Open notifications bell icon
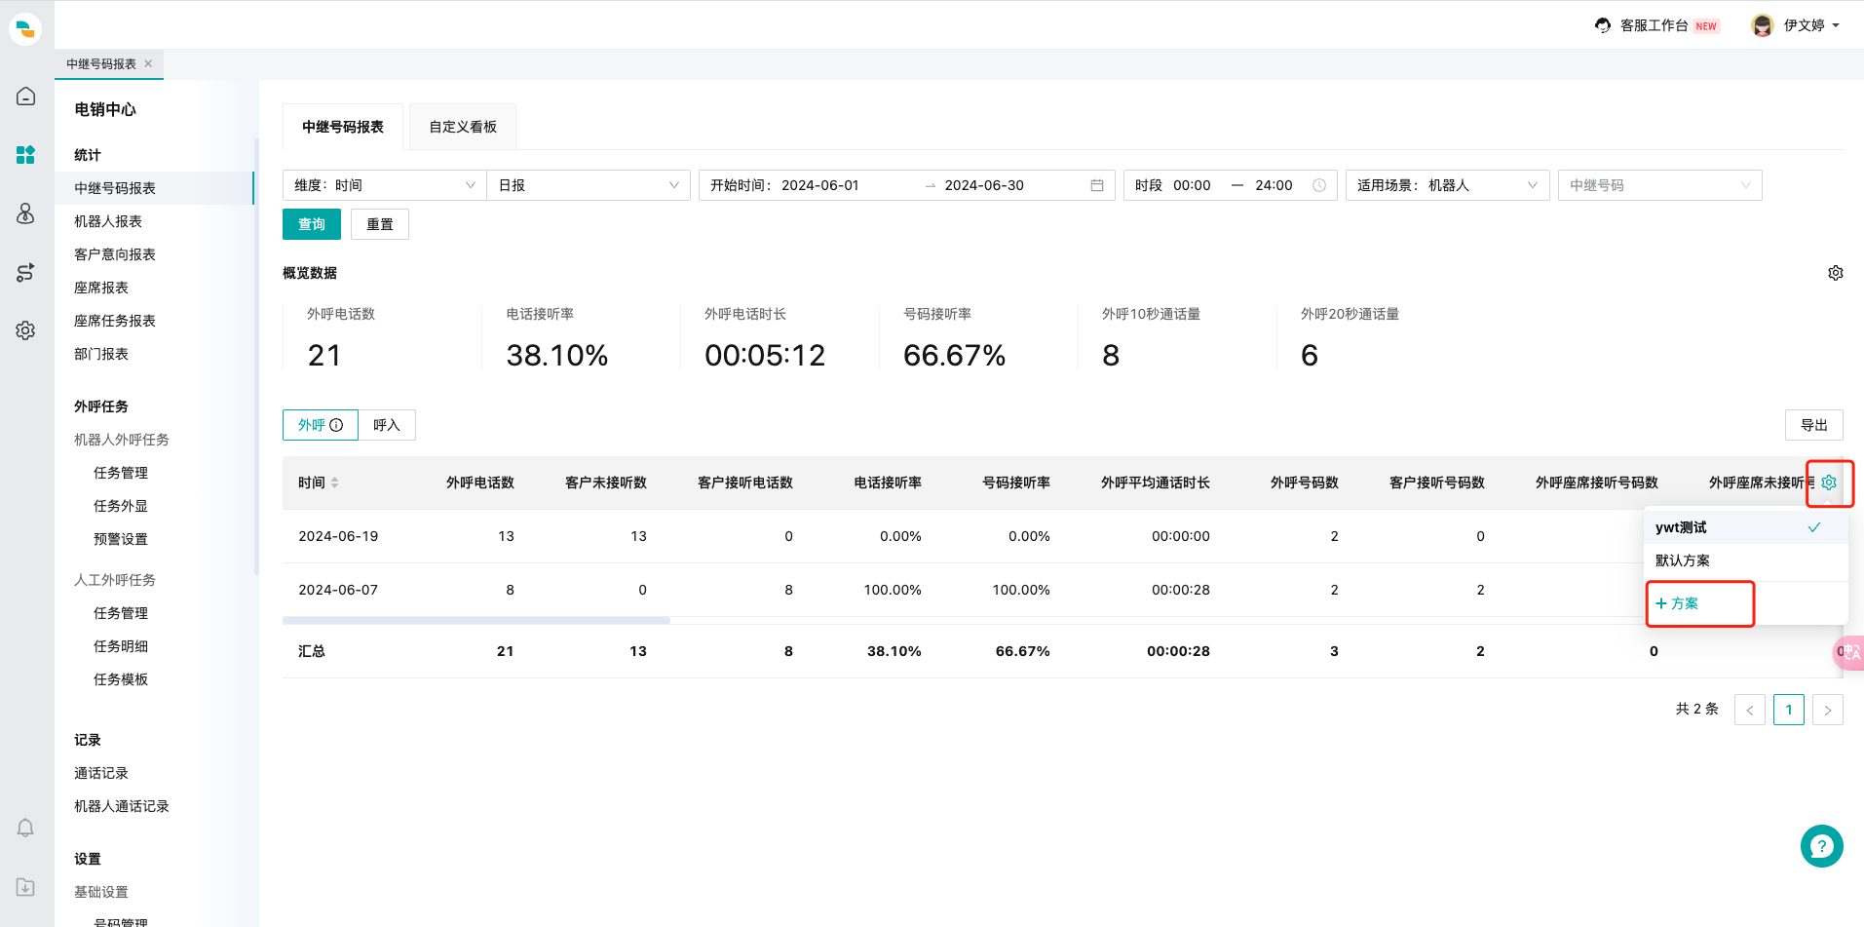The height and width of the screenshot is (927, 1864). point(25,828)
